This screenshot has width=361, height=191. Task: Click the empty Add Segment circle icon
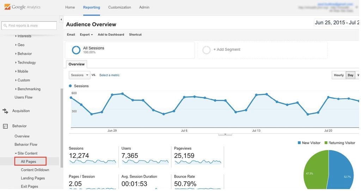pos(207,50)
